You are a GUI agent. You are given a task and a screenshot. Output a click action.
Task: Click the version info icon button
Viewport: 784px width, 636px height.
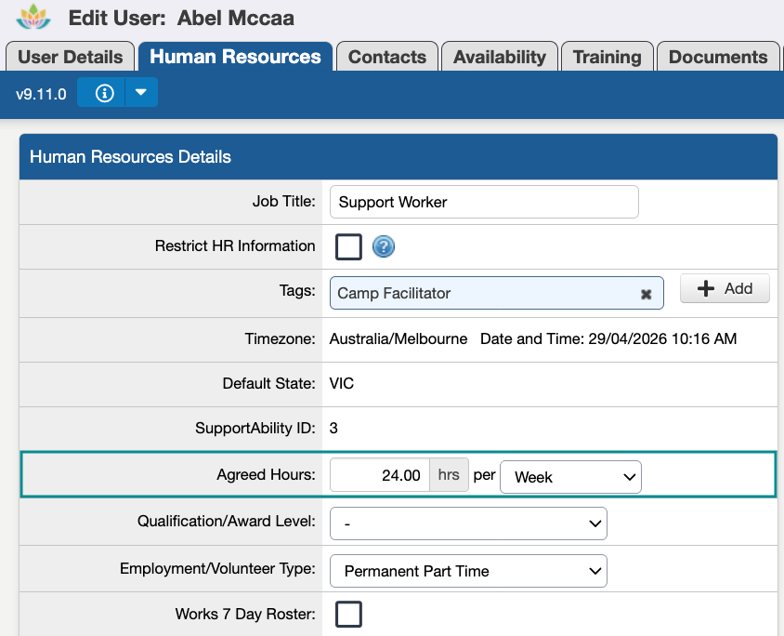(x=105, y=93)
